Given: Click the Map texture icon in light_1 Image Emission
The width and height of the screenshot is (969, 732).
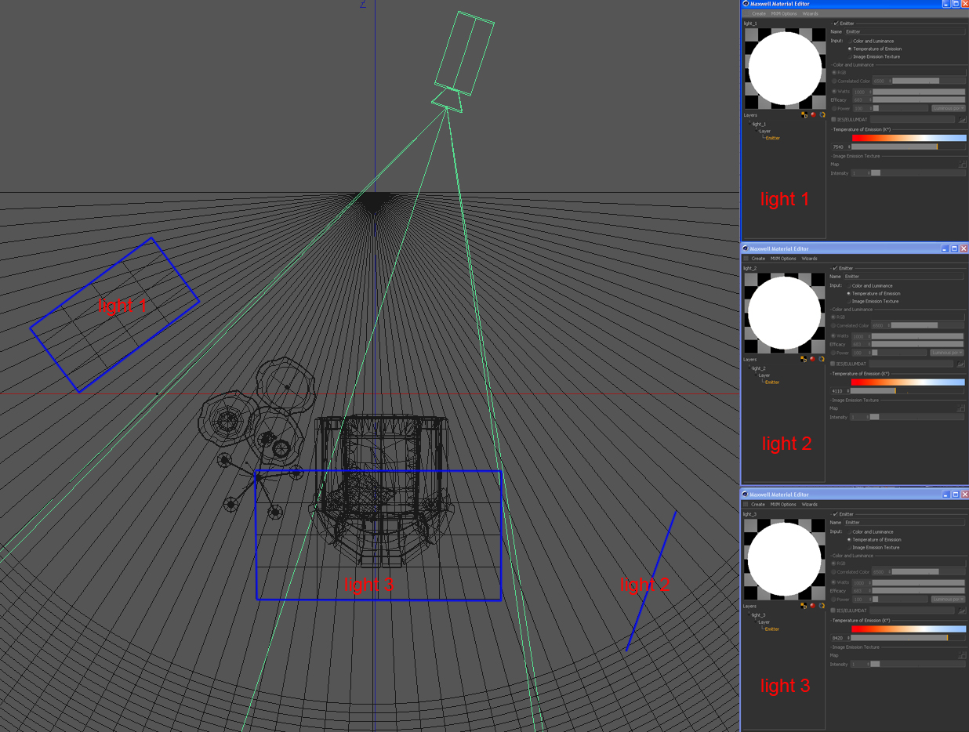Looking at the screenshot, I should [x=962, y=165].
